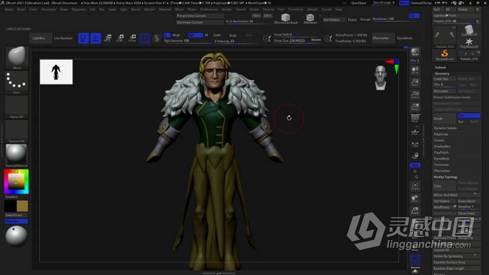
Task: Select the black secondary color swatch
Action: [10, 206]
